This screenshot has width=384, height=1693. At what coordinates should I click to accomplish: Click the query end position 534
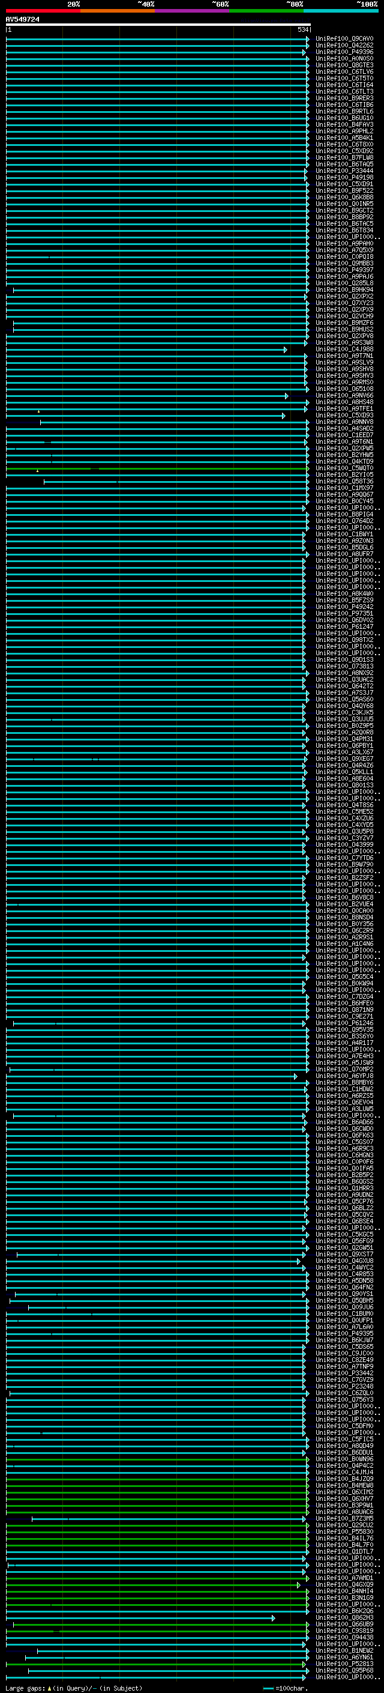[x=302, y=29]
